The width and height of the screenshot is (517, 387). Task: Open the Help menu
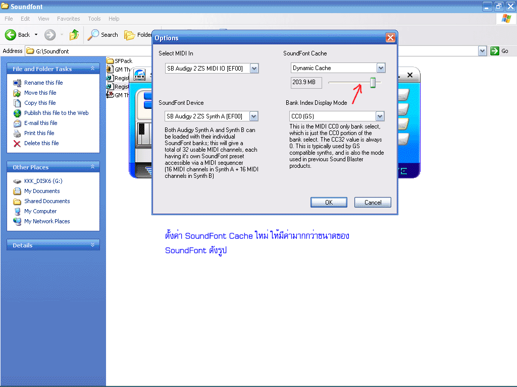pos(114,19)
